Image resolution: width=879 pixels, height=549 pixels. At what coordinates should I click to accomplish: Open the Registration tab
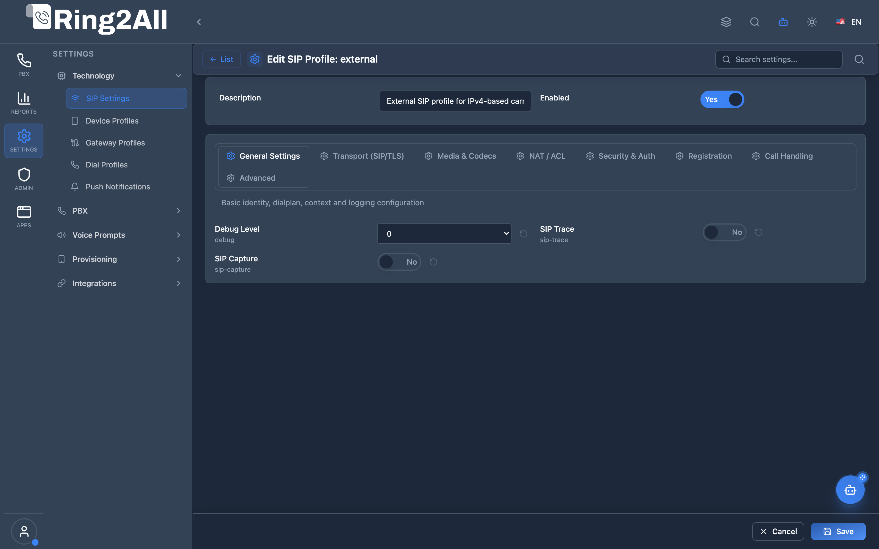tap(703, 156)
